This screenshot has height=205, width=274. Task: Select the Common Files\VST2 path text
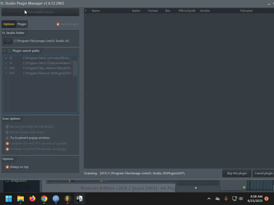47,68
